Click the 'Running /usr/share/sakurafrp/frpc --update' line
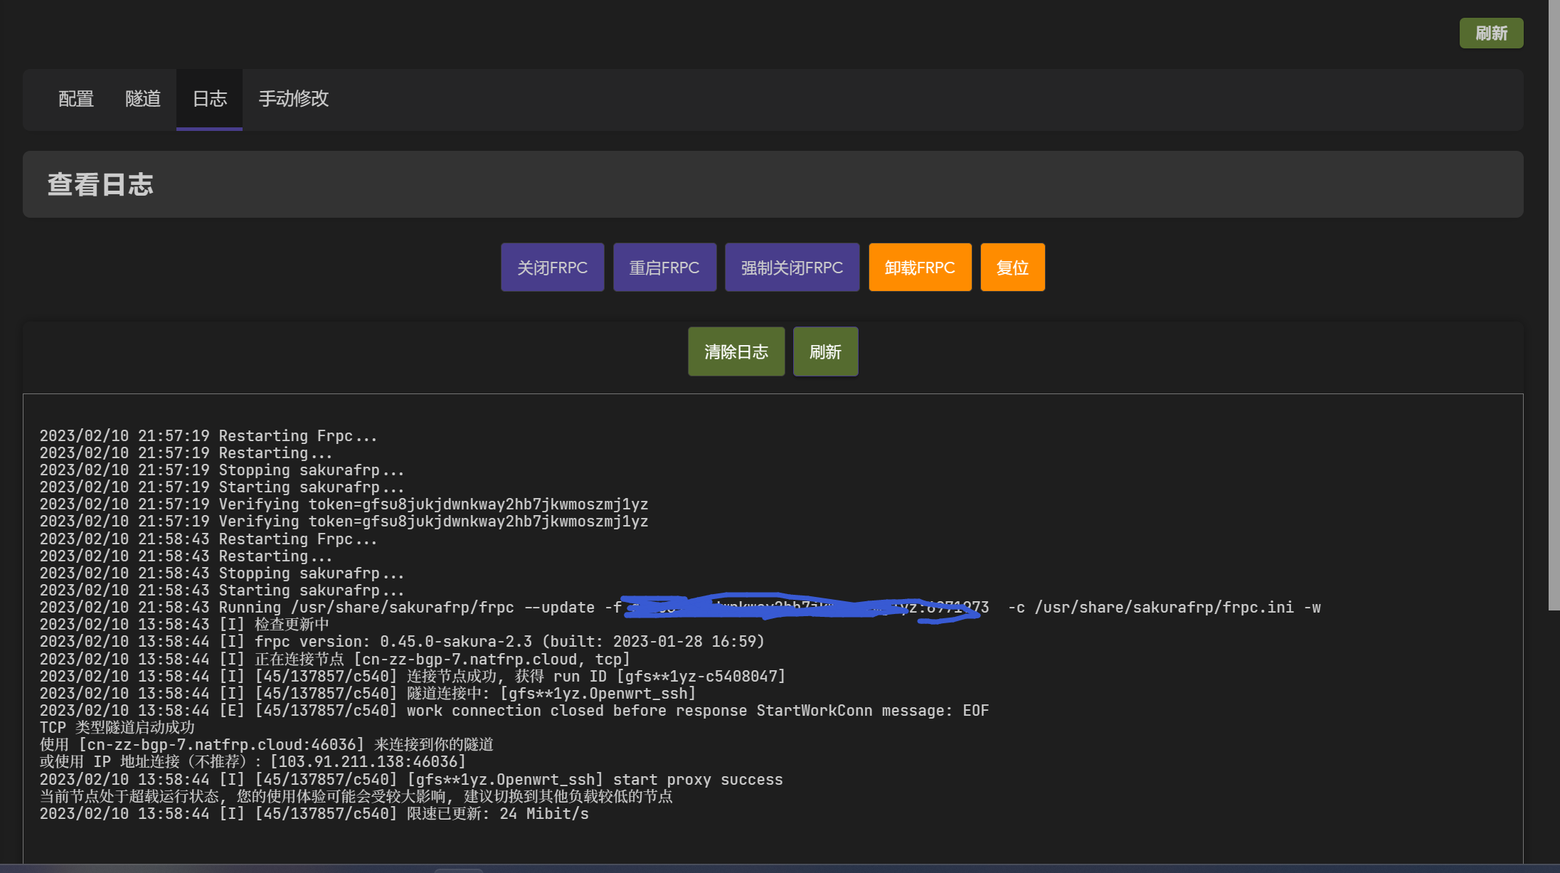1560x873 pixels. click(680, 608)
